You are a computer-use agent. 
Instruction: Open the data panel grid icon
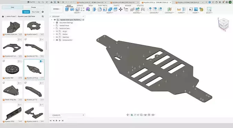55,2
